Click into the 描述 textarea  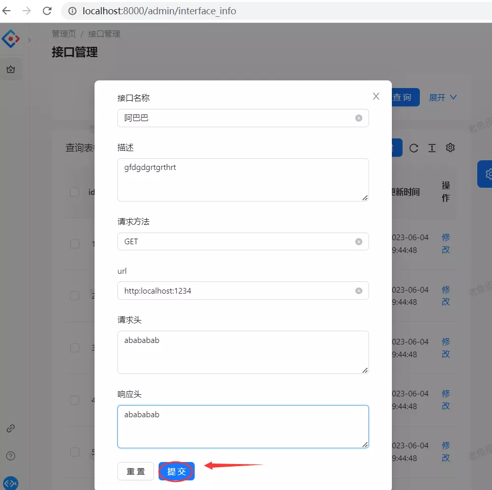(243, 180)
